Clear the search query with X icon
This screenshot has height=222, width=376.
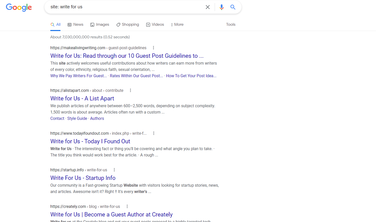208,7
